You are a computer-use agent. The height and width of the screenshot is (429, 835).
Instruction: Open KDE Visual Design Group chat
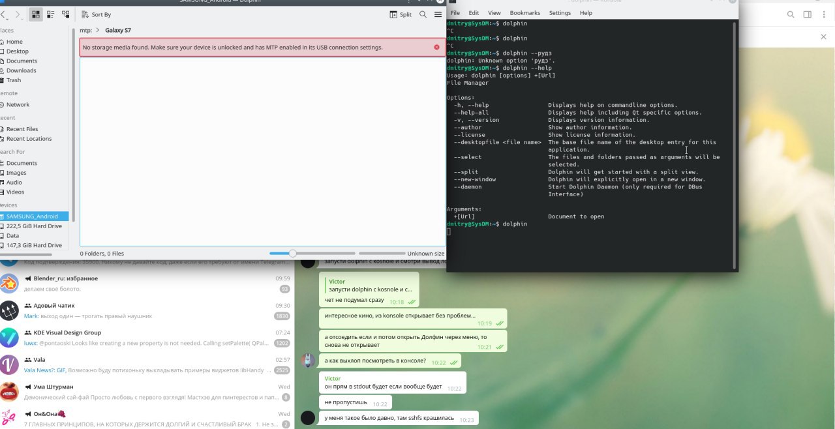(147, 338)
